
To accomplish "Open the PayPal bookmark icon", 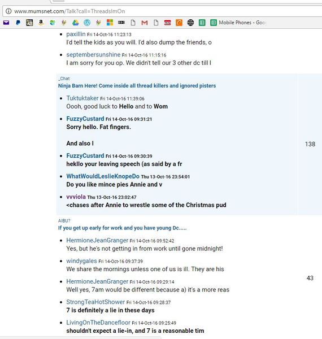I will click(18, 23).
